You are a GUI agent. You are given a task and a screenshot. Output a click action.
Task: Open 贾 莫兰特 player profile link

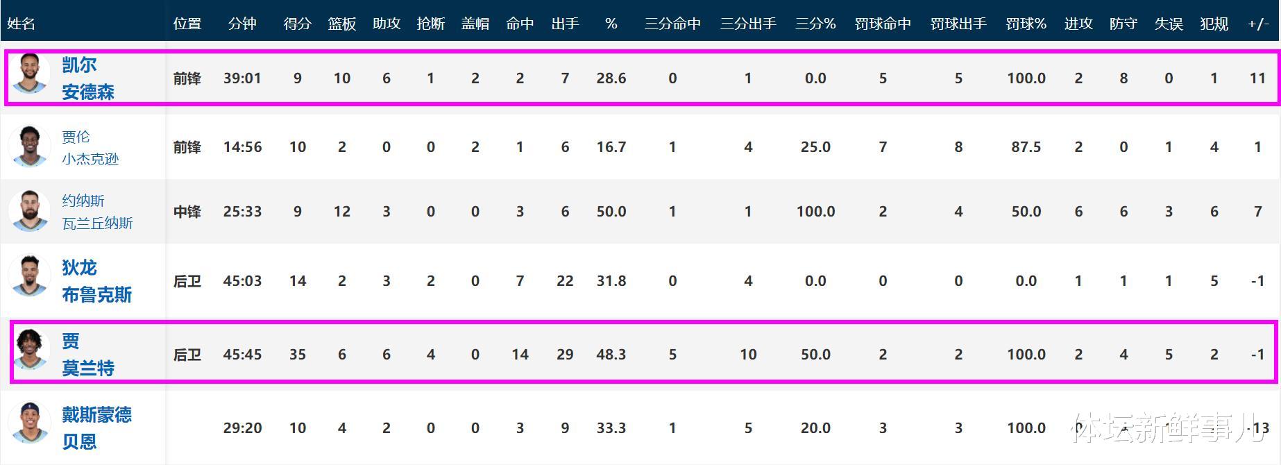pyautogui.click(x=87, y=355)
